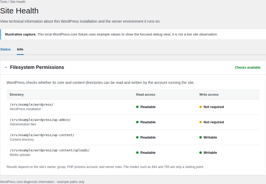The image size is (266, 184).
Task: Click the WordPress installation description
Action: (26, 109)
